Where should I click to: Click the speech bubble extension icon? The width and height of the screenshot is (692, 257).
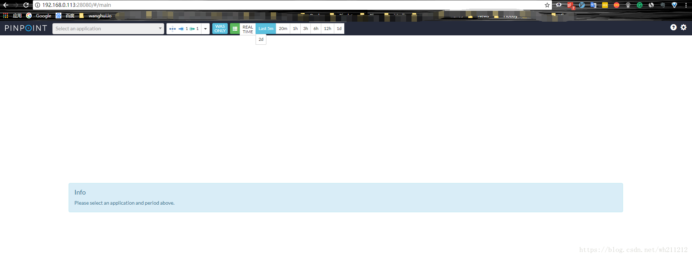click(559, 5)
